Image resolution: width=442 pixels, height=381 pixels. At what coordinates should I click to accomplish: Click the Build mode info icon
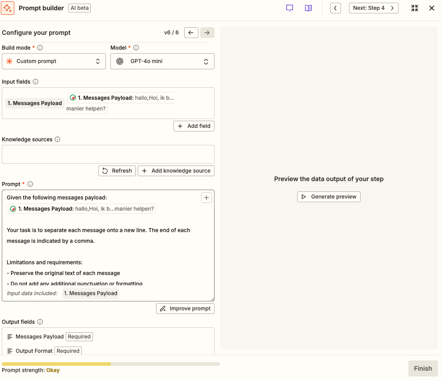coord(40,47)
